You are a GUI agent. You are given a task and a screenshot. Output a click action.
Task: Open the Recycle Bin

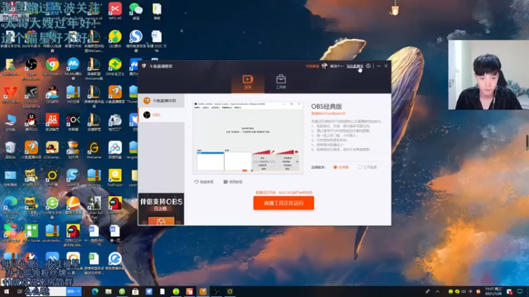(10, 150)
